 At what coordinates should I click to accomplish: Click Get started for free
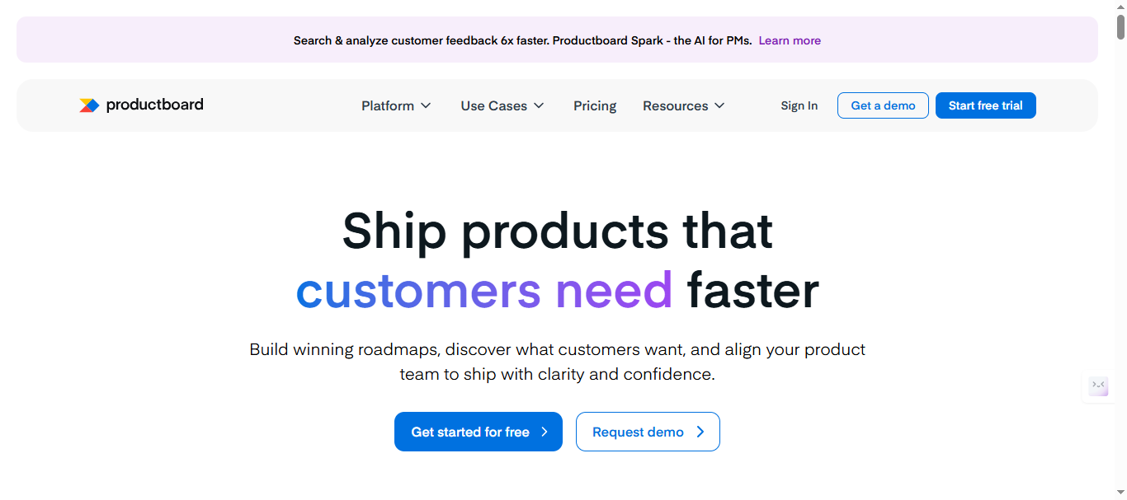478,431
